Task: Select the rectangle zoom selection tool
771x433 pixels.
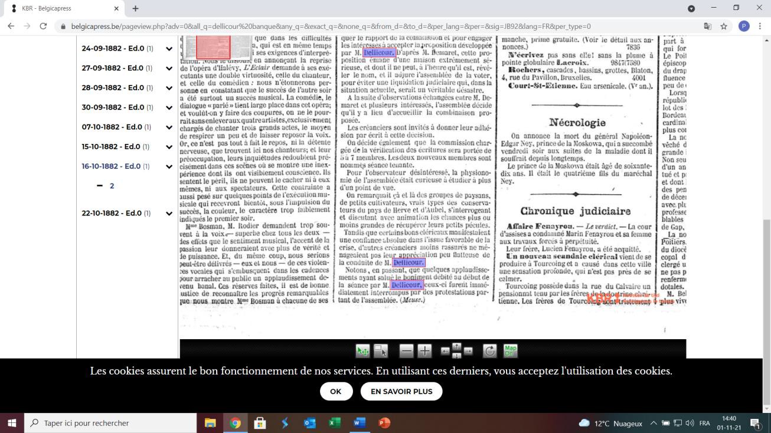Action: (x=381, y=351)
